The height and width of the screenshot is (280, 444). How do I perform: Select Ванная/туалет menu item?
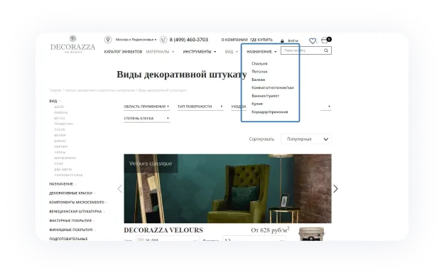(x=265, y=96)
